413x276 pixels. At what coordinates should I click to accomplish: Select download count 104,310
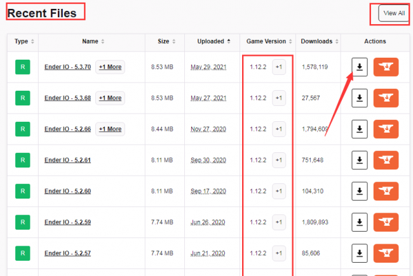point(313,191)
